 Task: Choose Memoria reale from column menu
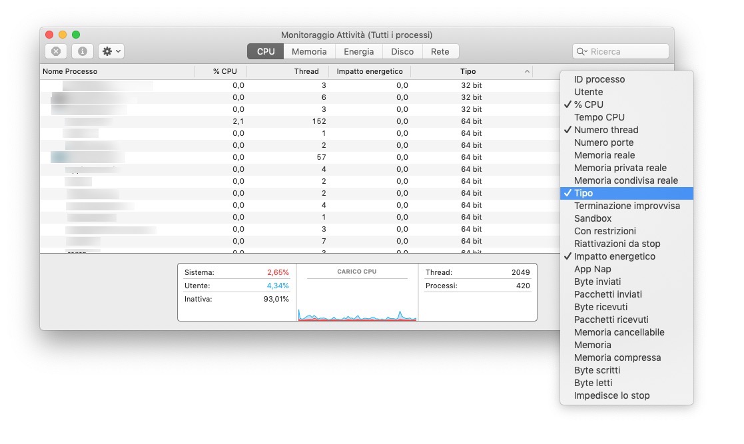click(604, 155)
